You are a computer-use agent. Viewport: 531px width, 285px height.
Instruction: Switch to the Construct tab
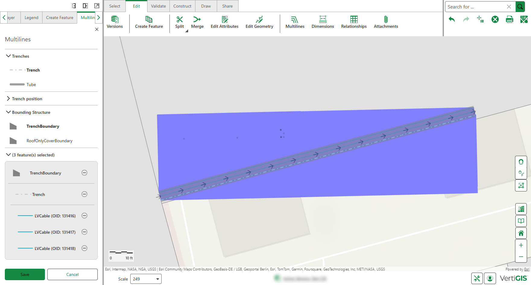pos(182,6)
